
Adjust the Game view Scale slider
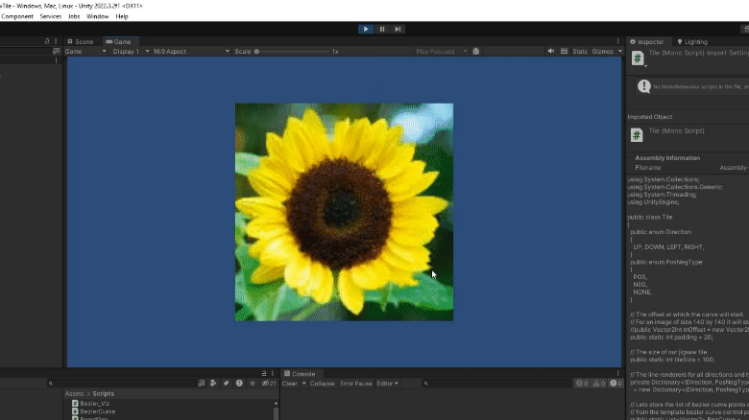292,51
